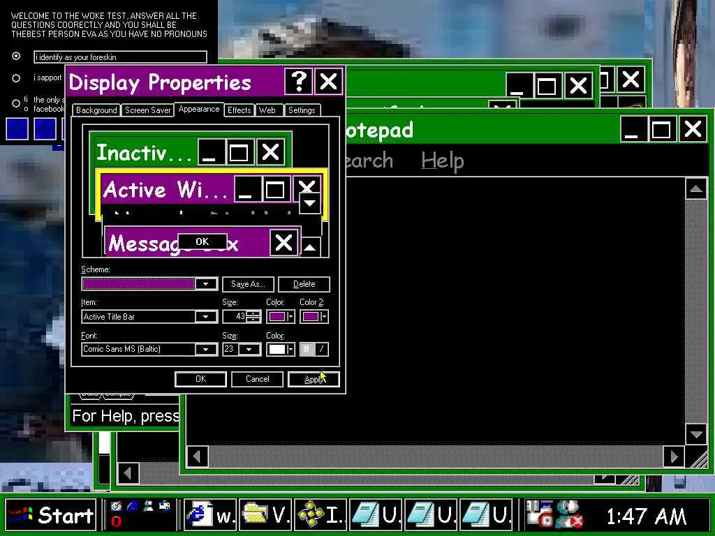Select the radio button beside the text entry box
This screenshot has width=715, height=536.
point(17,56)
